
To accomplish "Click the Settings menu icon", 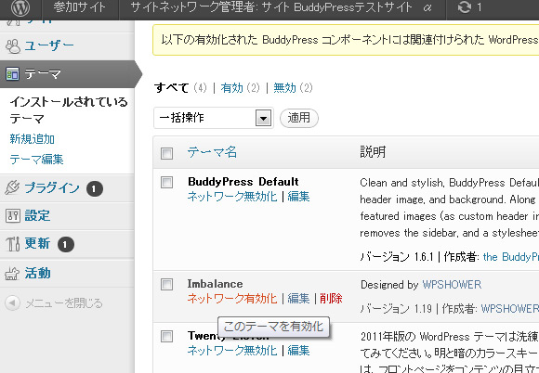I will point(13,216).
